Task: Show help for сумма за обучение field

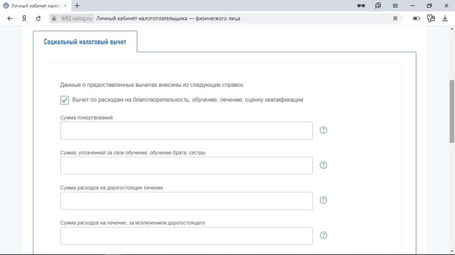Action: (323, 165)
